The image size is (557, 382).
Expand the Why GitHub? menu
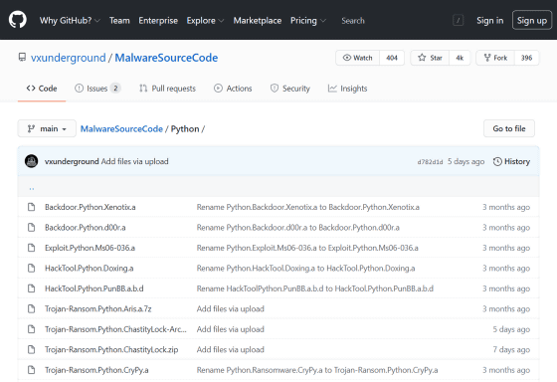coord(70,21)
